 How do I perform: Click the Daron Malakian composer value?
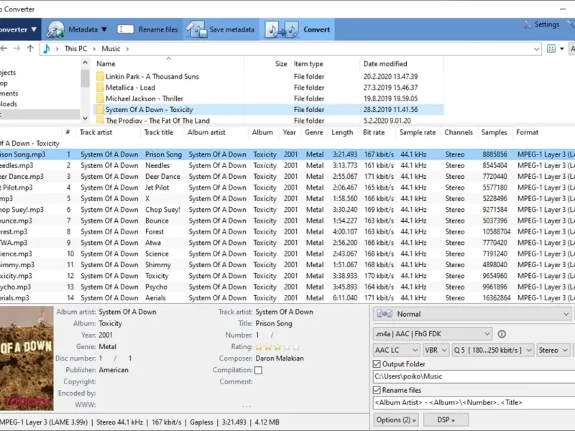tap(280, 358)
